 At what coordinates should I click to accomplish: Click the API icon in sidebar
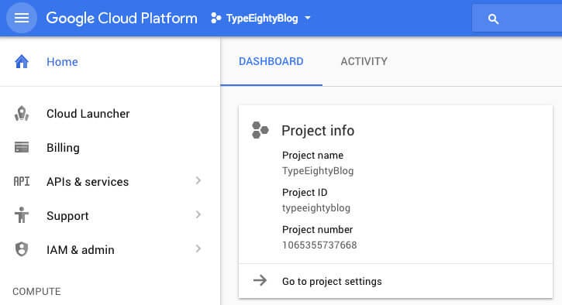[22, 181]
